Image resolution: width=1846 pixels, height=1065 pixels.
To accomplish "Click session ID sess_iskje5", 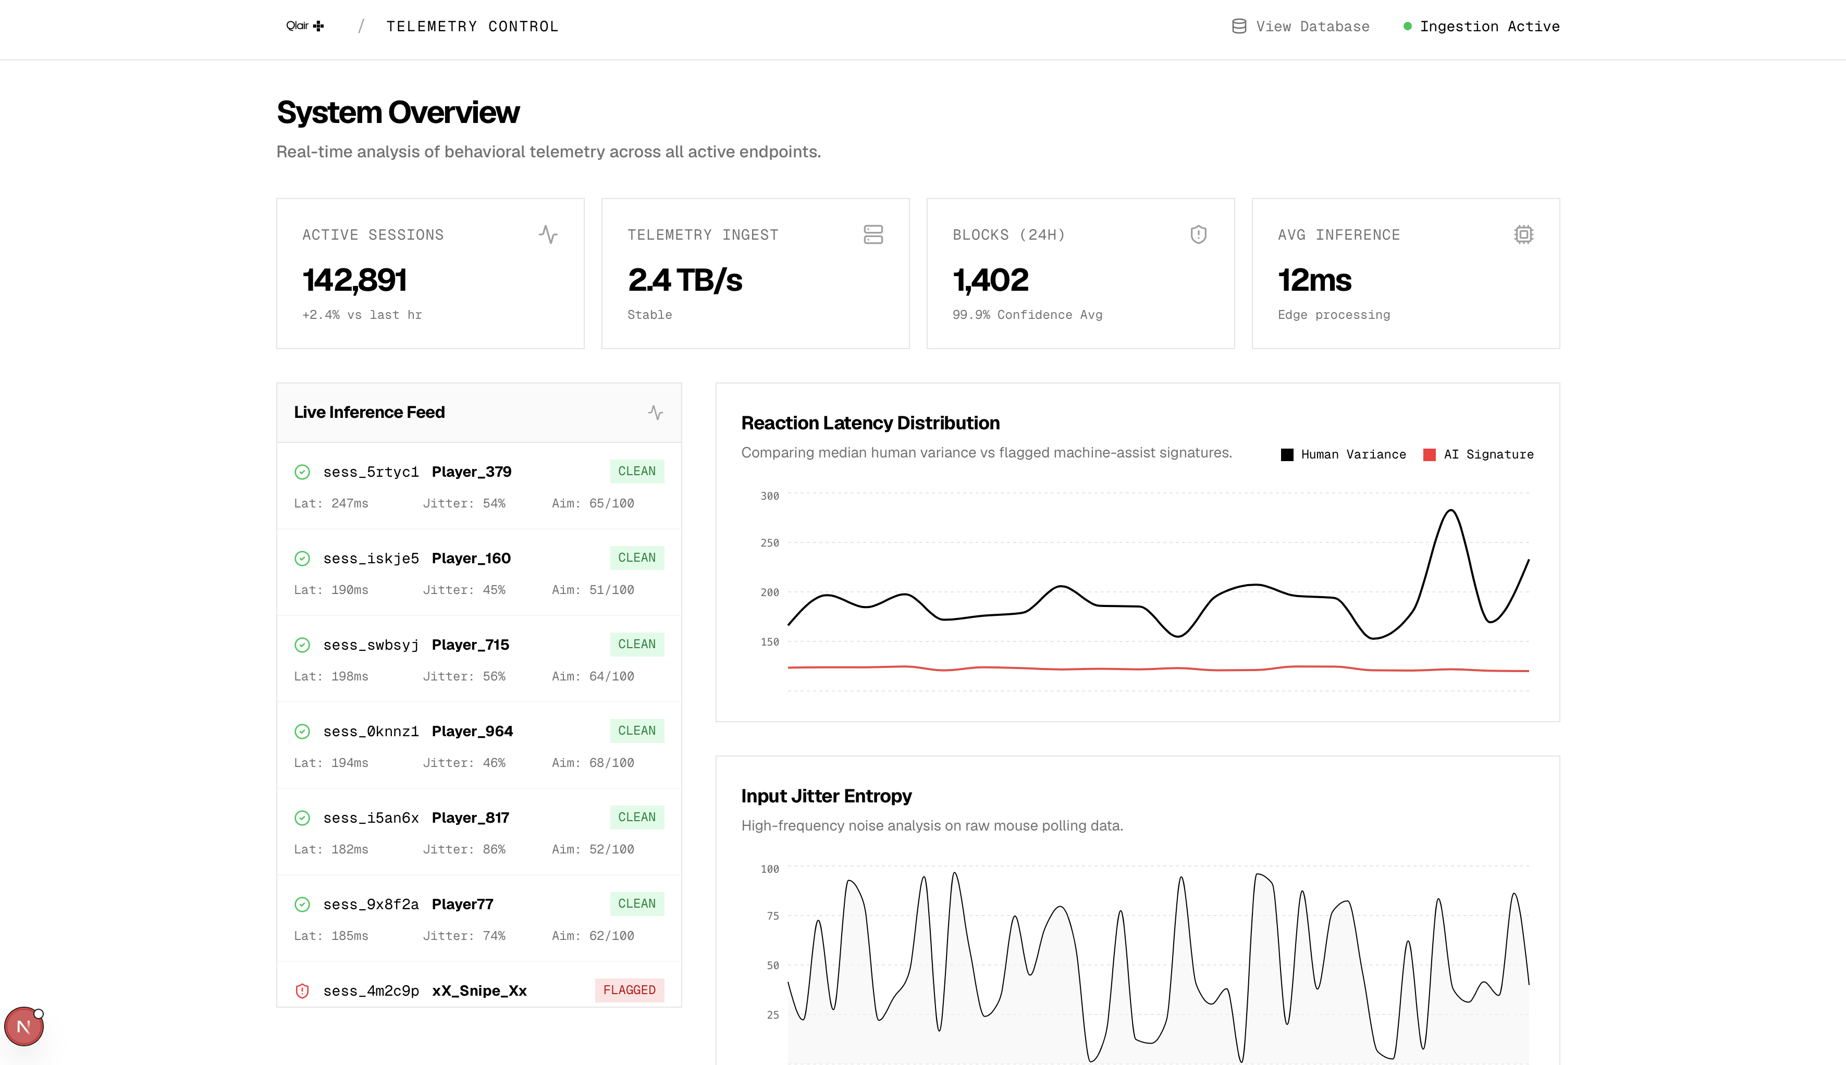I will pos(371,559).
